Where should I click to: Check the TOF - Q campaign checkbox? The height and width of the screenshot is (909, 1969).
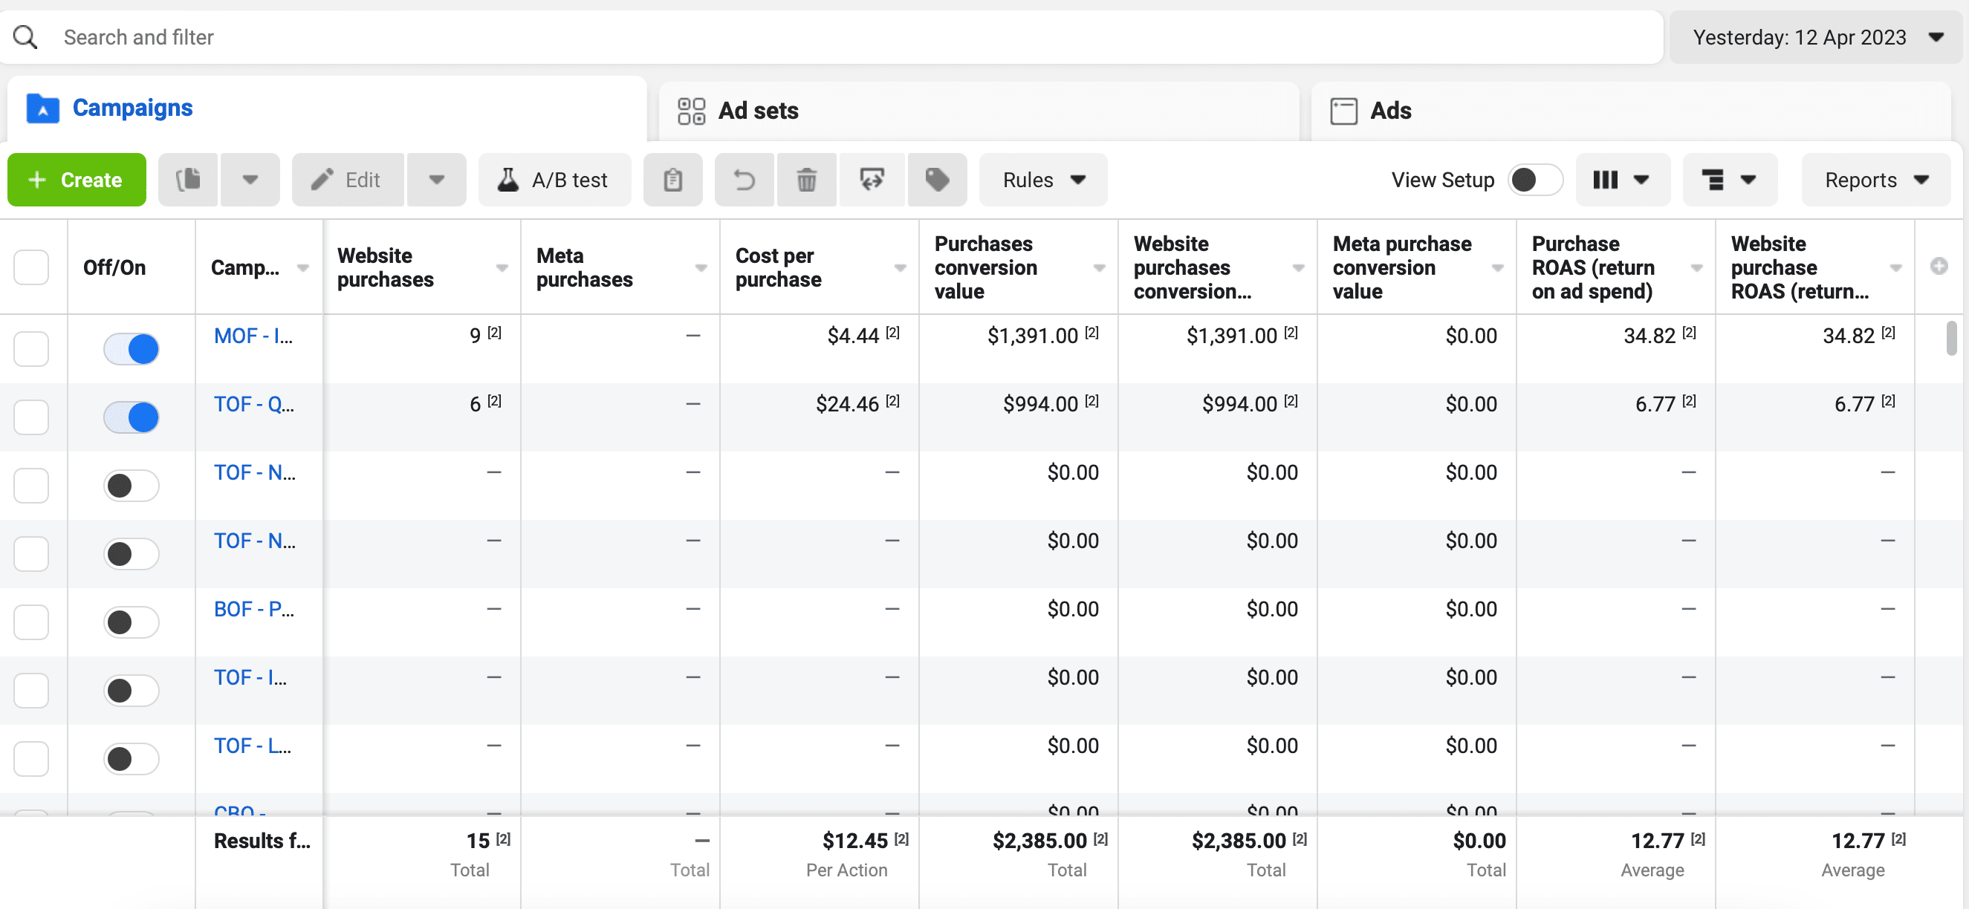pos(31,417)
